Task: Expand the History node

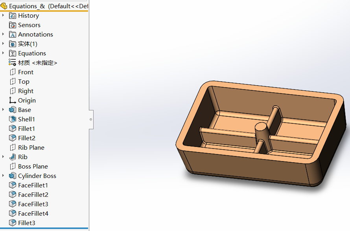Action: (3, 15)
